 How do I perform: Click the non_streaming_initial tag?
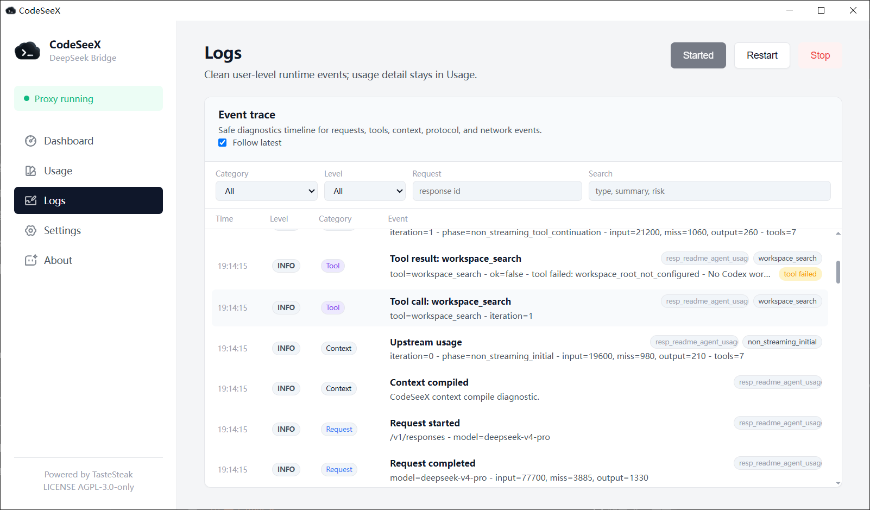click(782, 342)
